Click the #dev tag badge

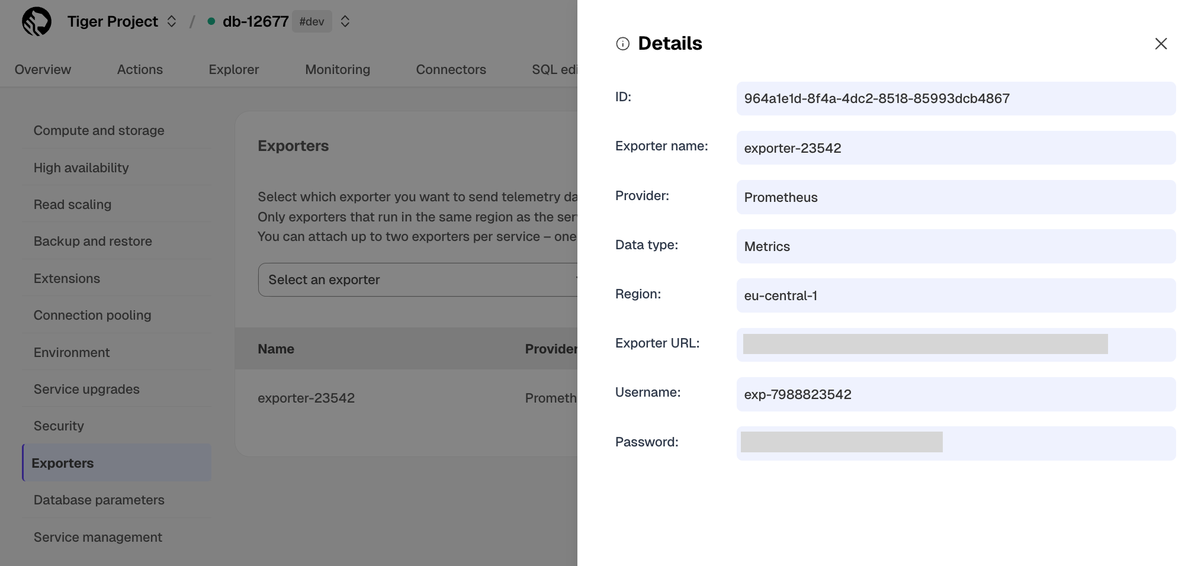coord(312,22)
